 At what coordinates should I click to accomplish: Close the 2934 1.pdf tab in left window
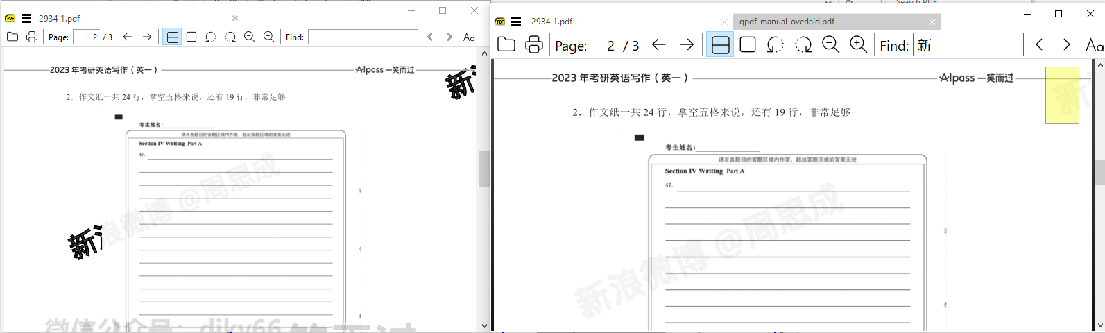point(235,18)
